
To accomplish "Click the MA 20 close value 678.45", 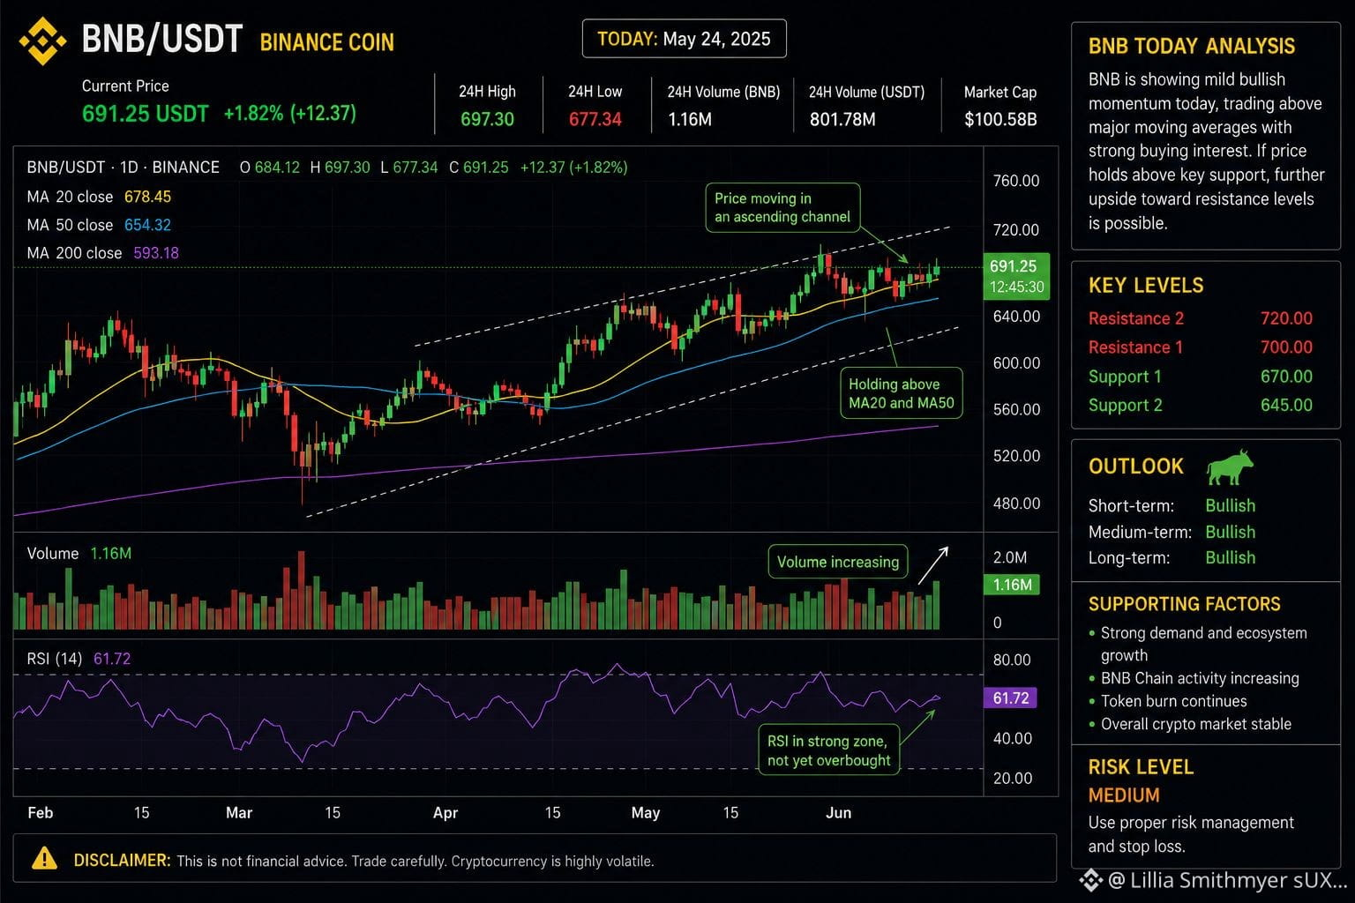I will pyautogui.click(x=147, y=197).
